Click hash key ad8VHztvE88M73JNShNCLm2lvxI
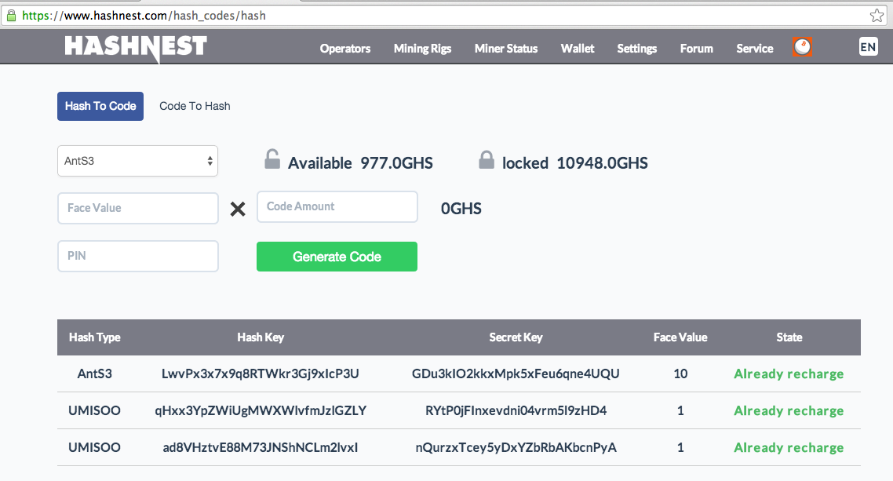The image size is (893, 481). (261, 448)
